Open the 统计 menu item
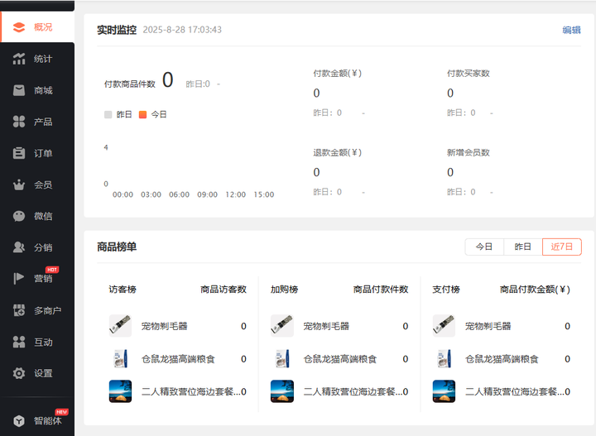The image size is (596, 436). click(x=37, y=59)
